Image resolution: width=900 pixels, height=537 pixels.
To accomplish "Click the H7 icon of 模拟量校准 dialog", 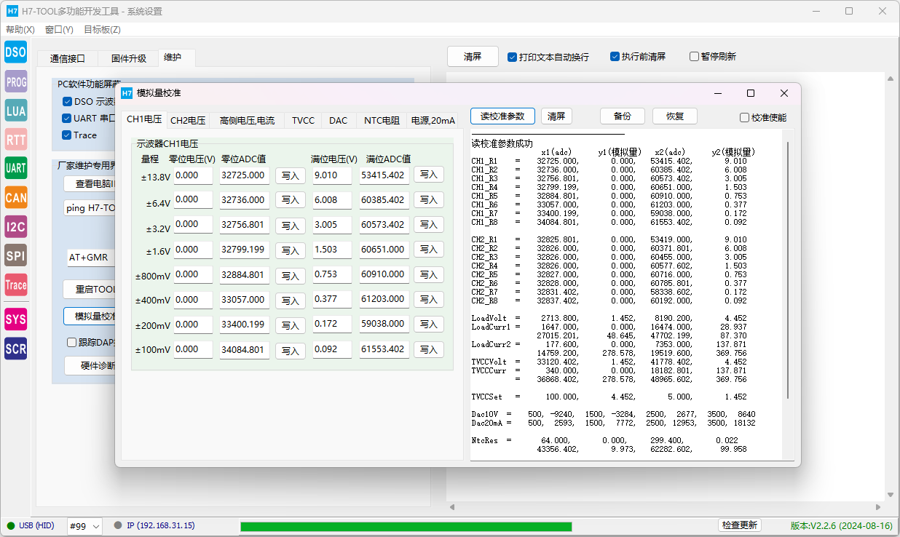I will [x=127, y=93].
